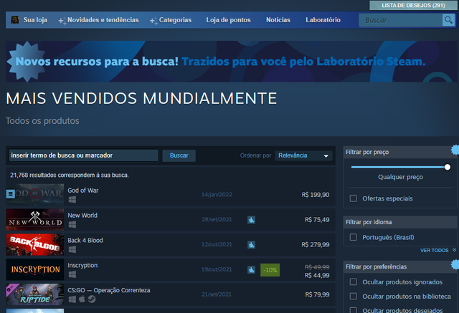Click the thumbs-up review icon for New World
459x313 pixels.
(251, 220)
